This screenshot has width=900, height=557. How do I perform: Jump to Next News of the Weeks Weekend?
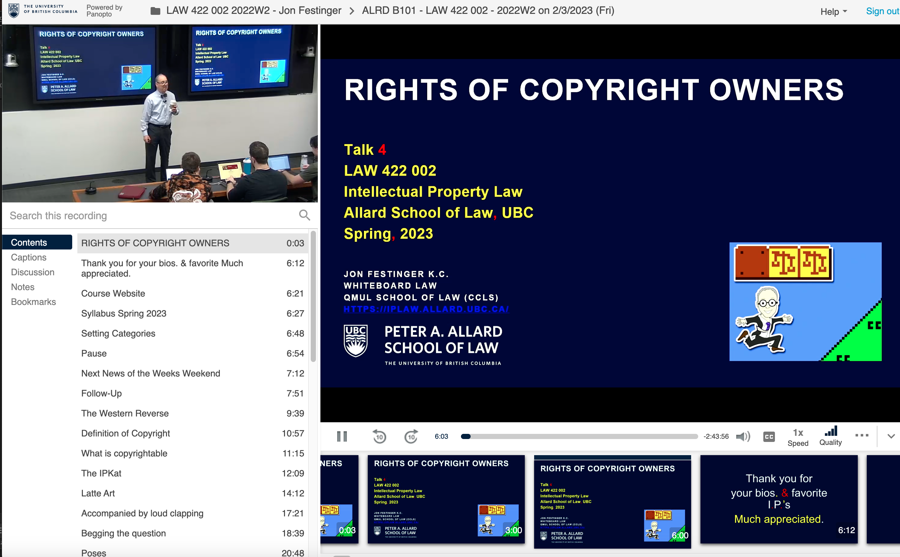pos(193,373)
